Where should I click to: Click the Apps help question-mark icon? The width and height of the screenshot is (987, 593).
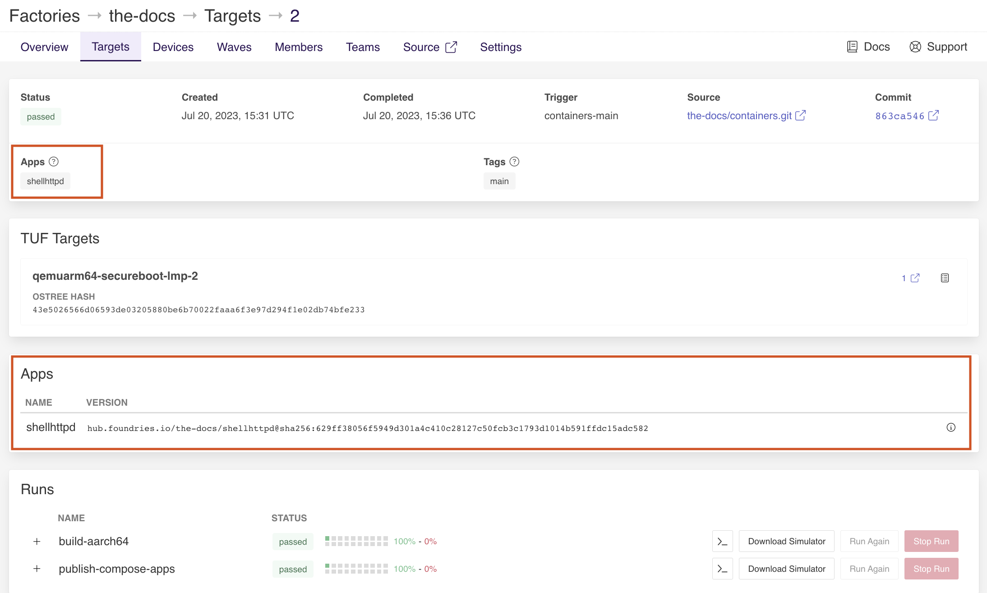54,162
